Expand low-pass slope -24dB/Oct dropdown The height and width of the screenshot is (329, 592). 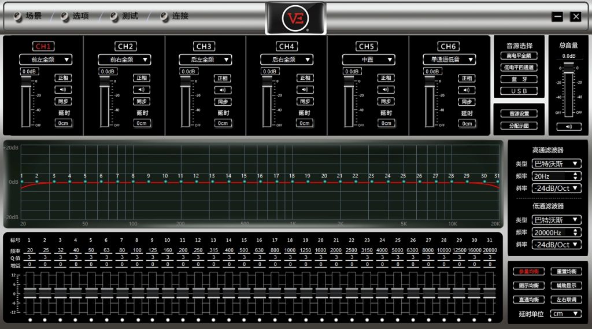[x=557, y=245]
